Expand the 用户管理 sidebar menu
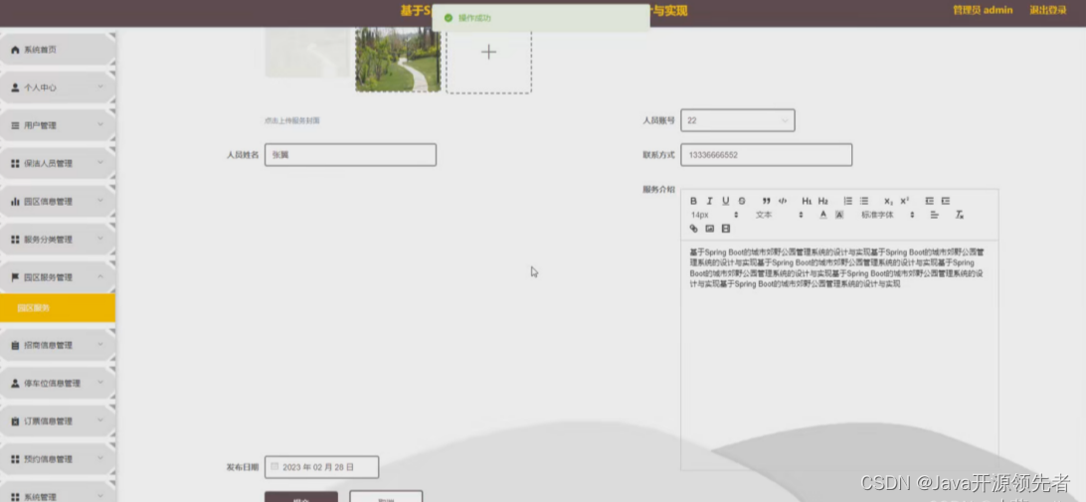This screenshot has height=502, width=1086. (57, 125)
